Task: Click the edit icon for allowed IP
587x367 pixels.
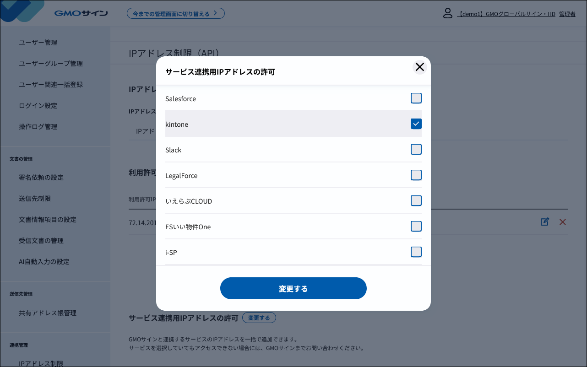Action: [544, 222]
